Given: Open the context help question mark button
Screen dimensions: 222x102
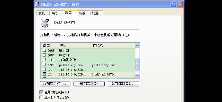Looking at the screenshot, I should coord(173,5).
